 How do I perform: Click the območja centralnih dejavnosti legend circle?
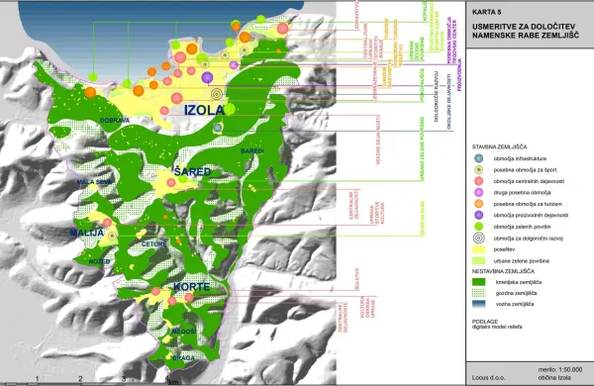pyautogui.click(x=479, y=181)
